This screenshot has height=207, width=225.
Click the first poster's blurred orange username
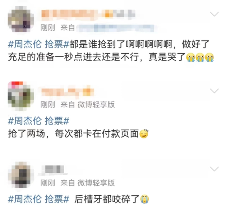tap(88, 14)
